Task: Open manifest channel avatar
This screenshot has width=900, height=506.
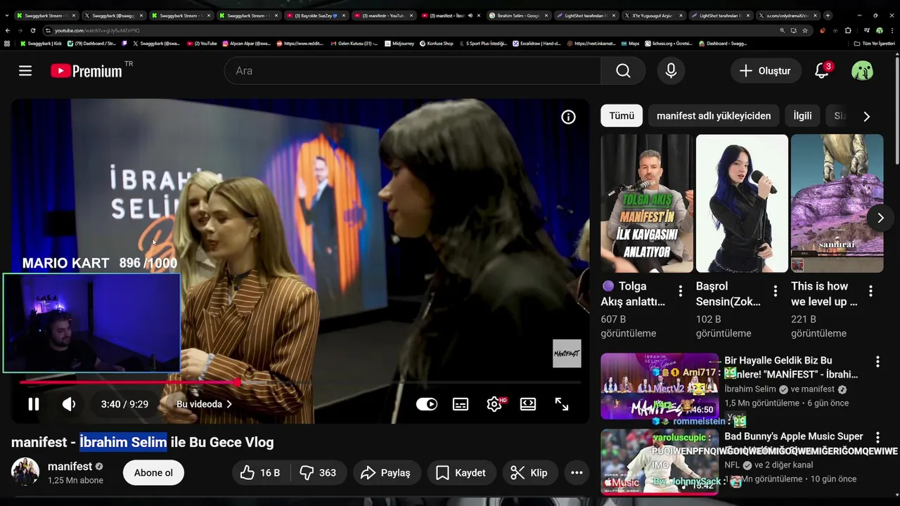Action: pos(25,472)
